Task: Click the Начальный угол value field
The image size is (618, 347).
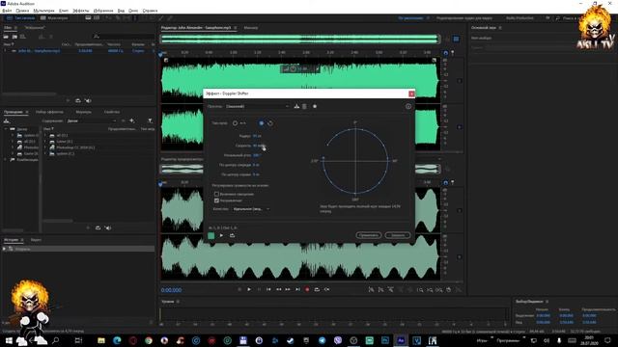Action: click(257, 155)
